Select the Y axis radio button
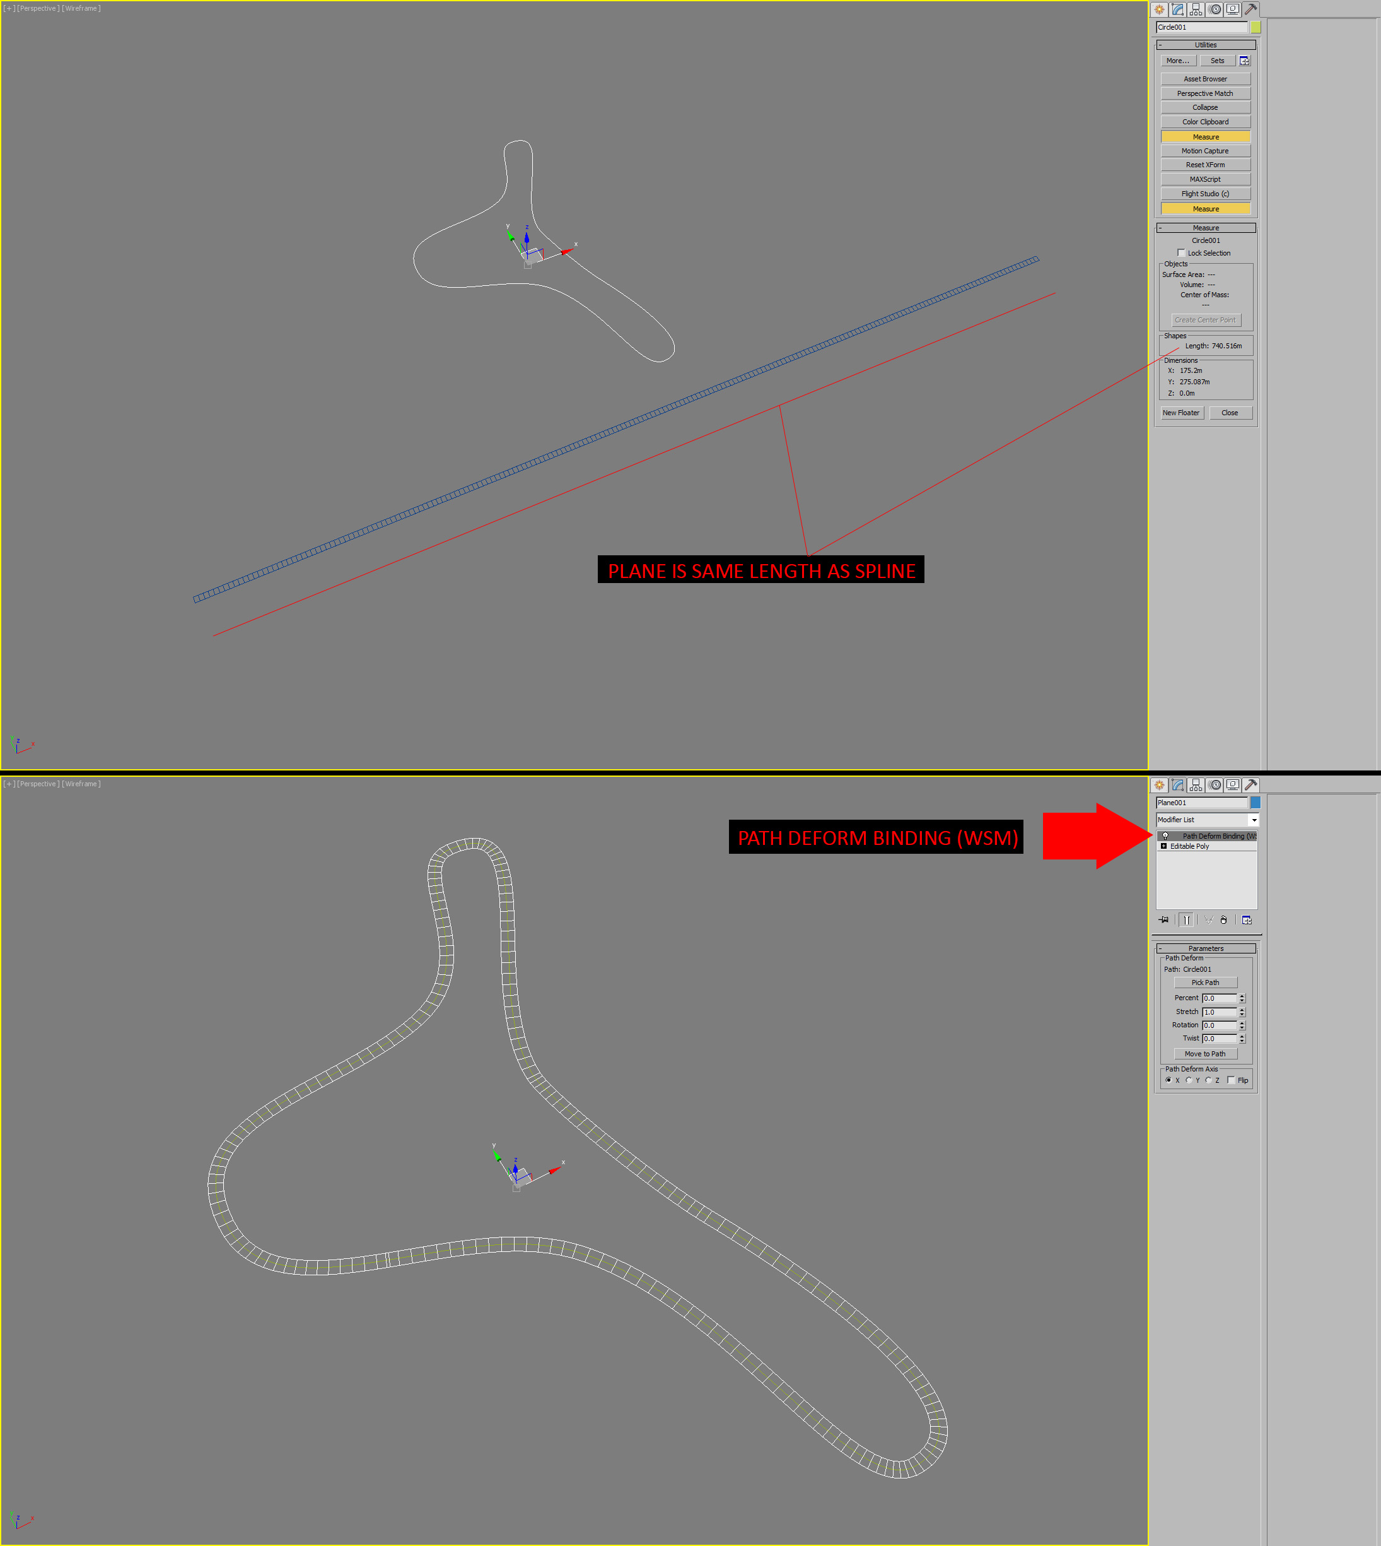 point(1189,1080)
